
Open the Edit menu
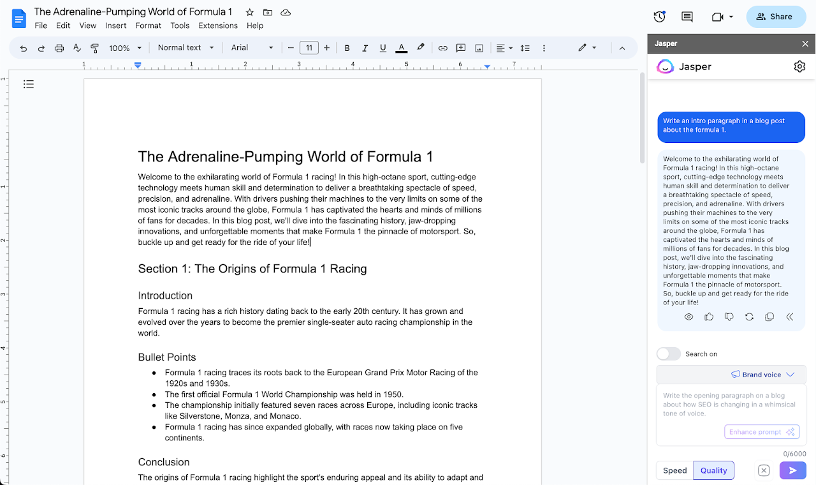click(63, 26)
